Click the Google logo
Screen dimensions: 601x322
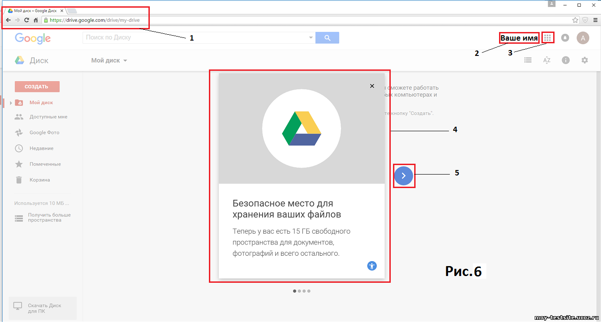pyautogui.click(x=32, y=38)
